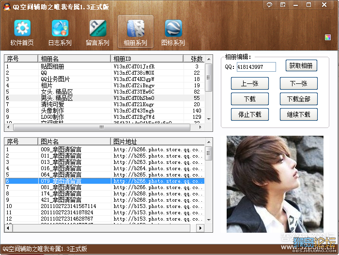Select picture 016_拿图请留言
Image resolution: width=339 pixels, height=255 pixels.
(105, 168)
